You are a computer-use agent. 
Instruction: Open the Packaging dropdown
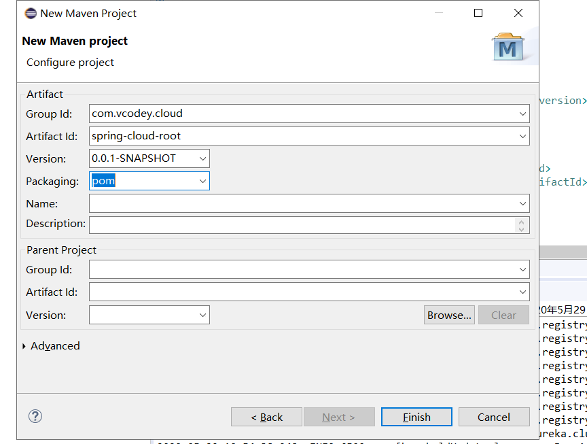pyautogui.click(x=202, y=180)
